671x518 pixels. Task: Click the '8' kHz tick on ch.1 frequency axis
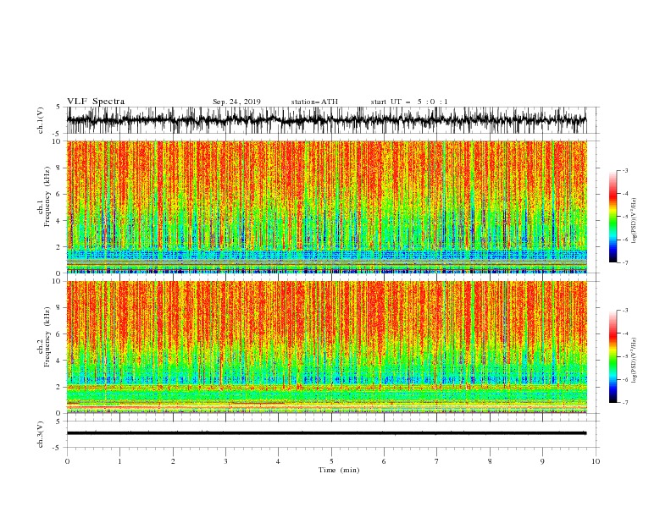point(58,168)
